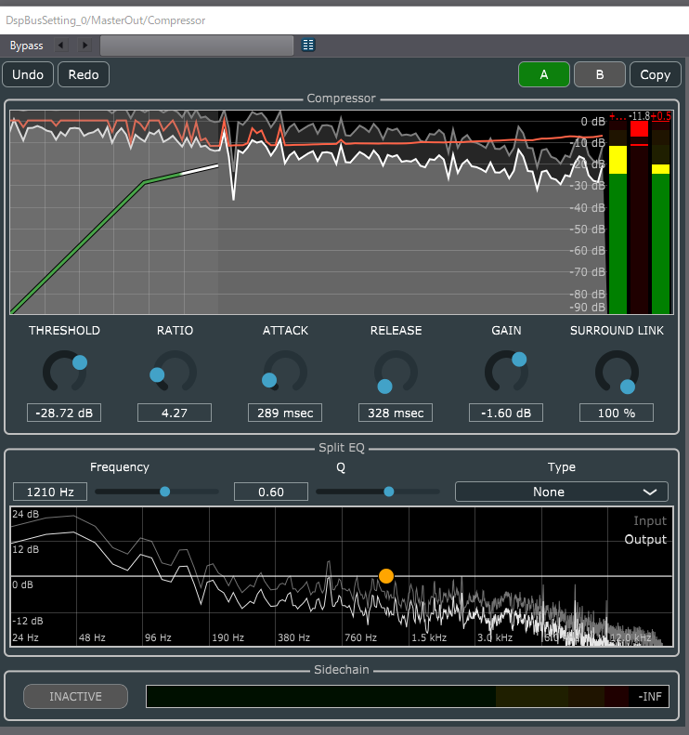The height and width of the screenshot is (735, 689).
Task: Edit the gain value -1.60 dB
Action: click(506, 413)
